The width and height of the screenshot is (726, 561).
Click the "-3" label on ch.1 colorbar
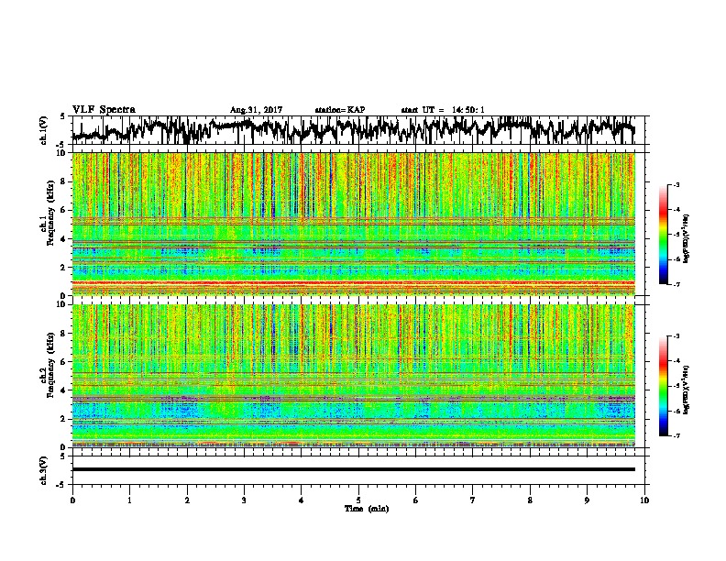tap(676, 184)
